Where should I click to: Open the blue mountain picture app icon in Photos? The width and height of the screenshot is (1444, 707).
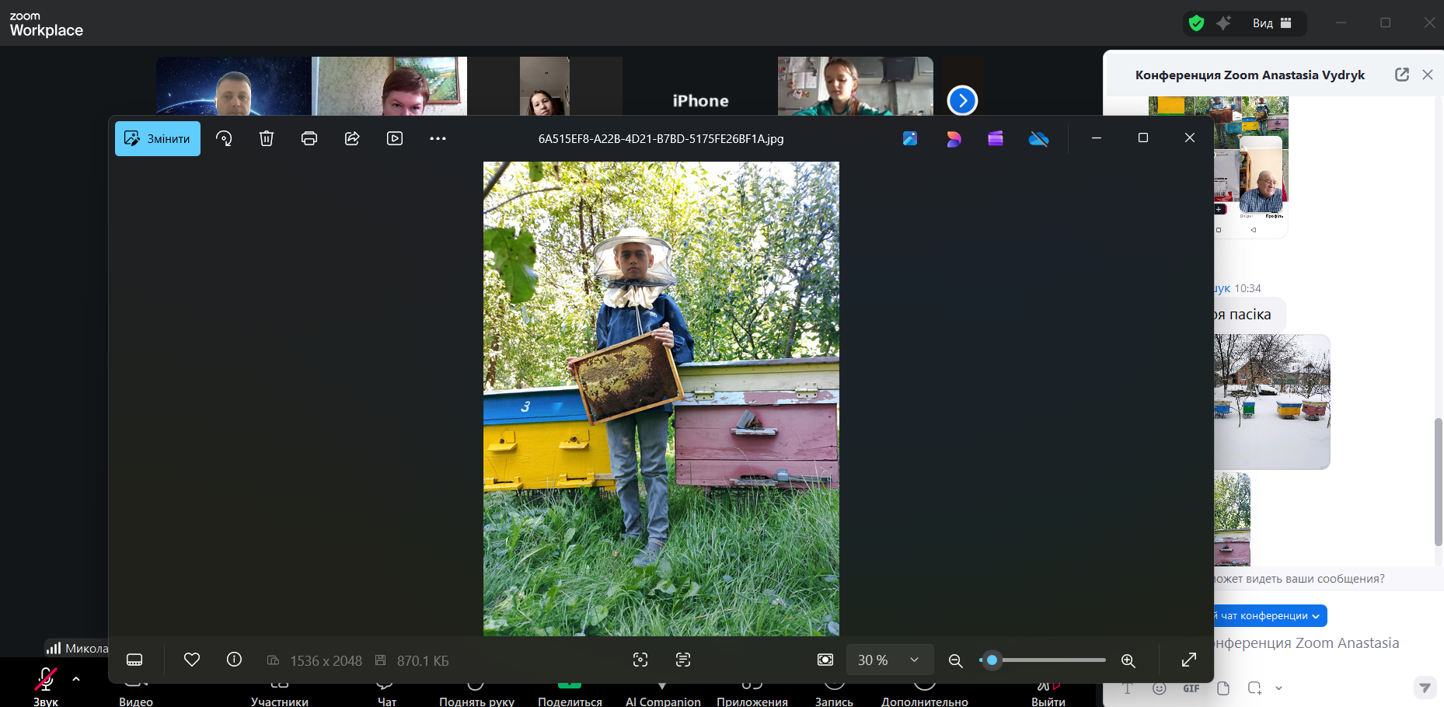910,138
